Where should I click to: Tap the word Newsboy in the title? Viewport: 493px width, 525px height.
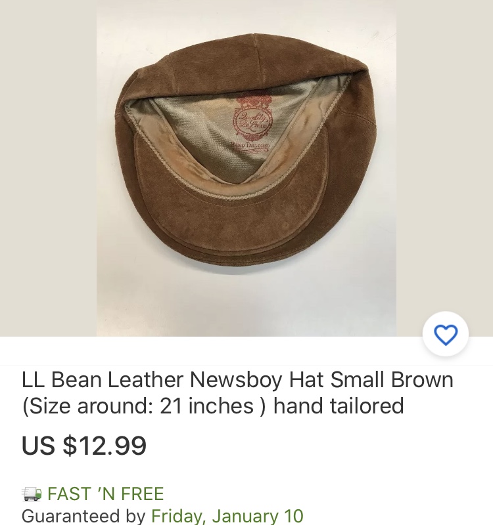(236, 380)
